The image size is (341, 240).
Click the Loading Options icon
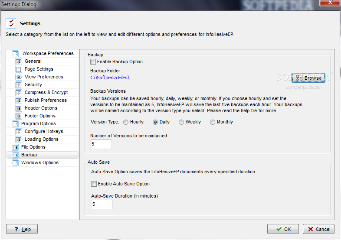click(x=19, y=139)
